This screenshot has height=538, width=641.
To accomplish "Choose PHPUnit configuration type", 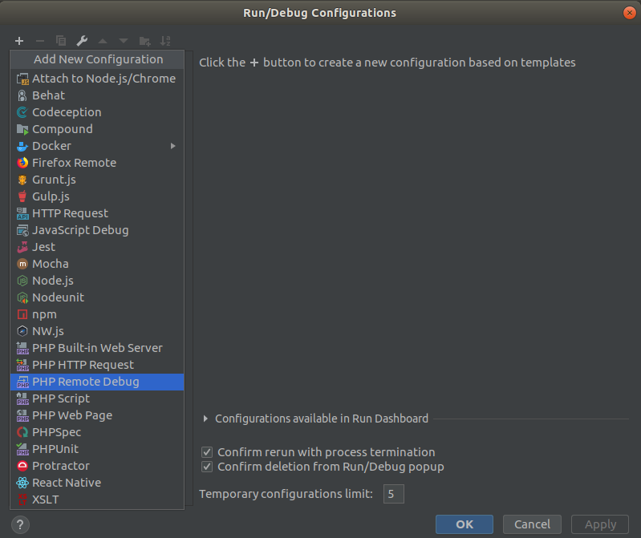I will [x=97, y=449].
